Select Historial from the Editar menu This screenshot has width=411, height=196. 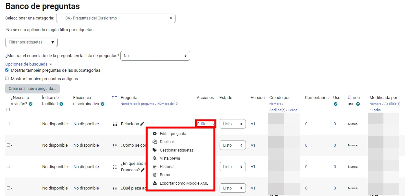pyautogui.click(x=167, y=167)
